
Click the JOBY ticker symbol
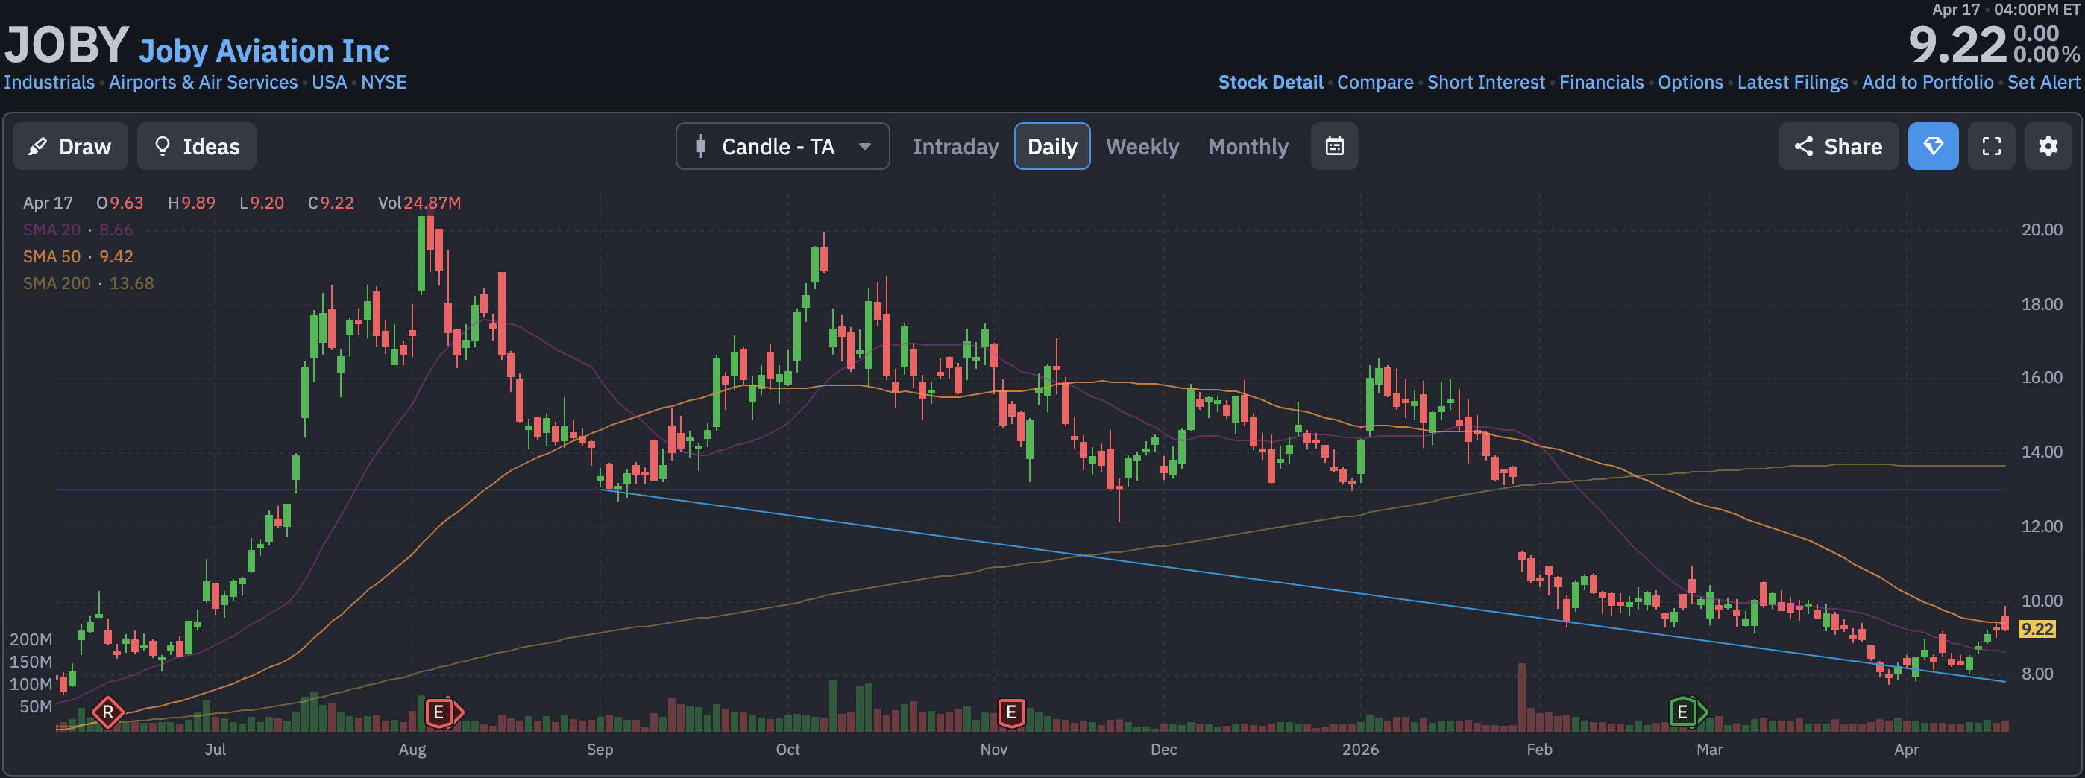[66, 45]
